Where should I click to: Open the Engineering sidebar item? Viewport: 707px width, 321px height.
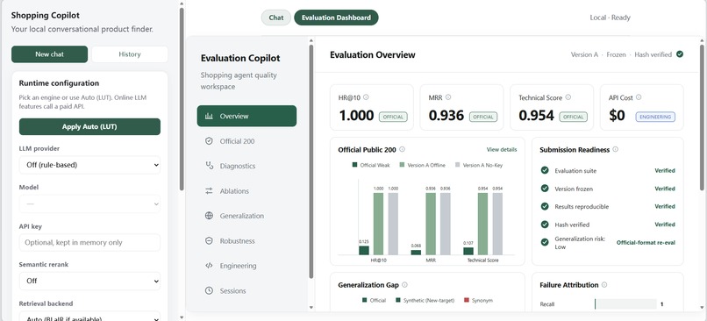pos(246,266)
